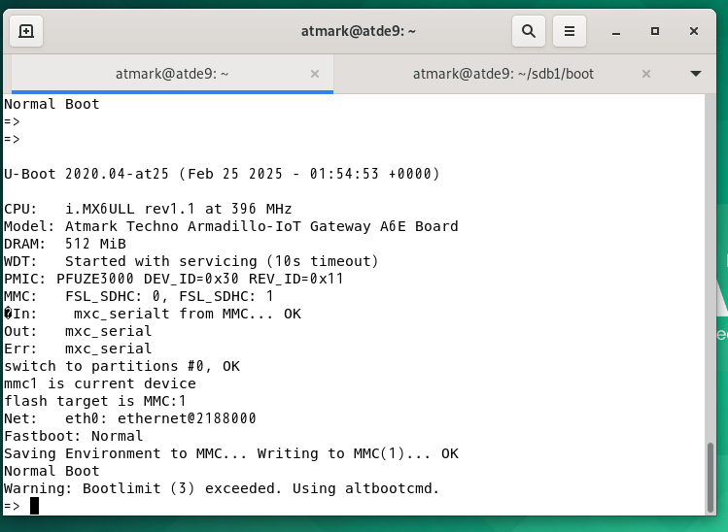Focus the bottom U-Boot prompt cursor

pos(34,506)
